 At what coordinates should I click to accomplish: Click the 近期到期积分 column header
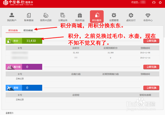point(111,48)
